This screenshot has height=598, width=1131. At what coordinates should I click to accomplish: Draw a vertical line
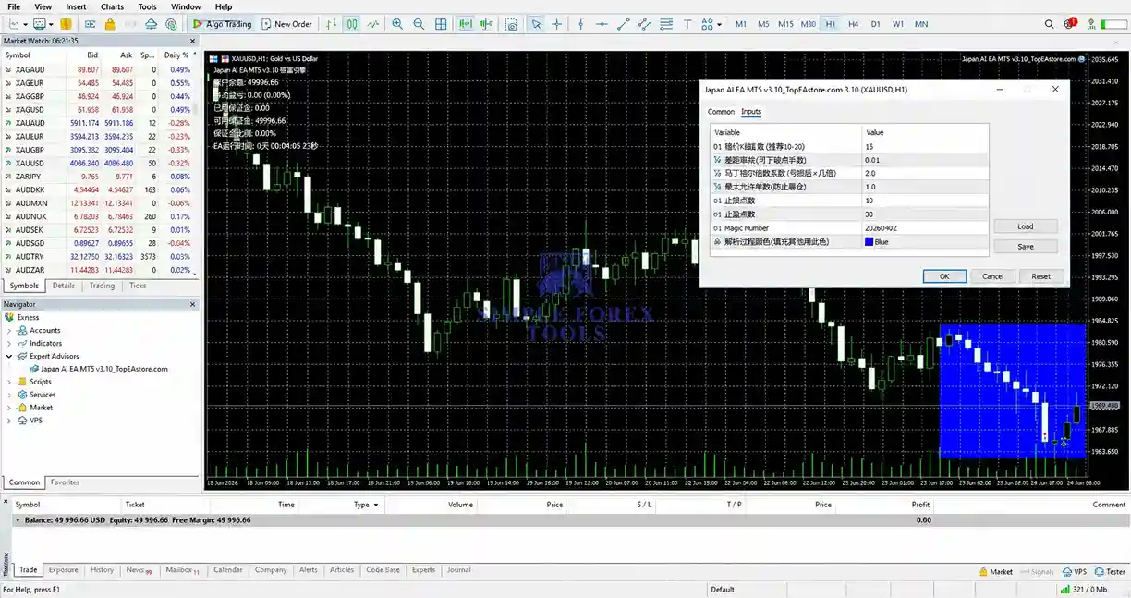pos(579,24)
